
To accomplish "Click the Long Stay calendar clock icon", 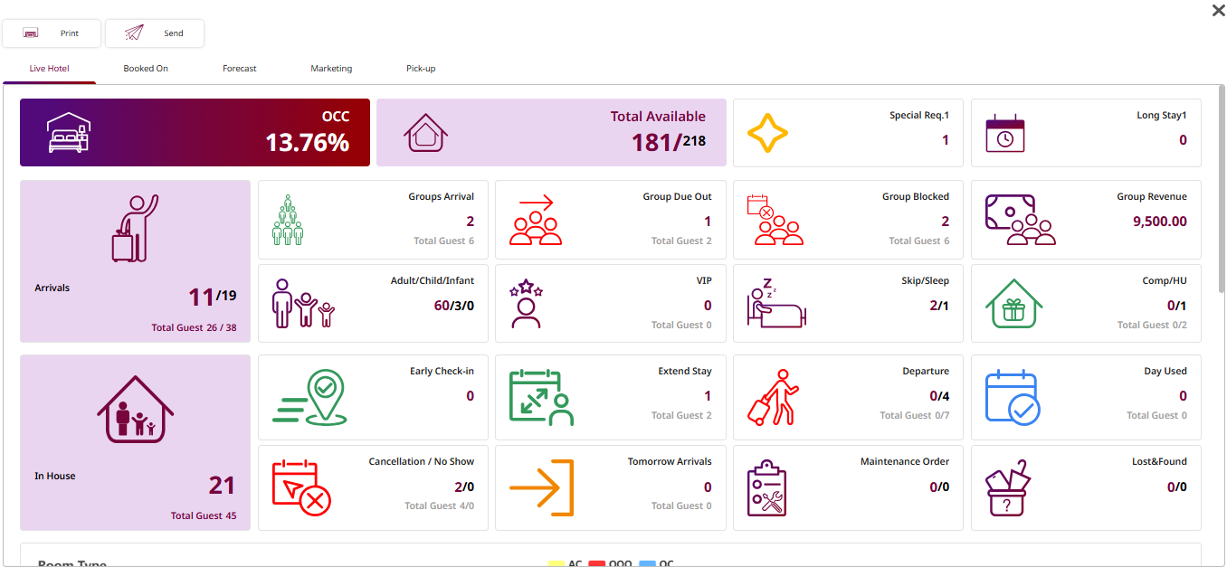I will [1004, 133].
